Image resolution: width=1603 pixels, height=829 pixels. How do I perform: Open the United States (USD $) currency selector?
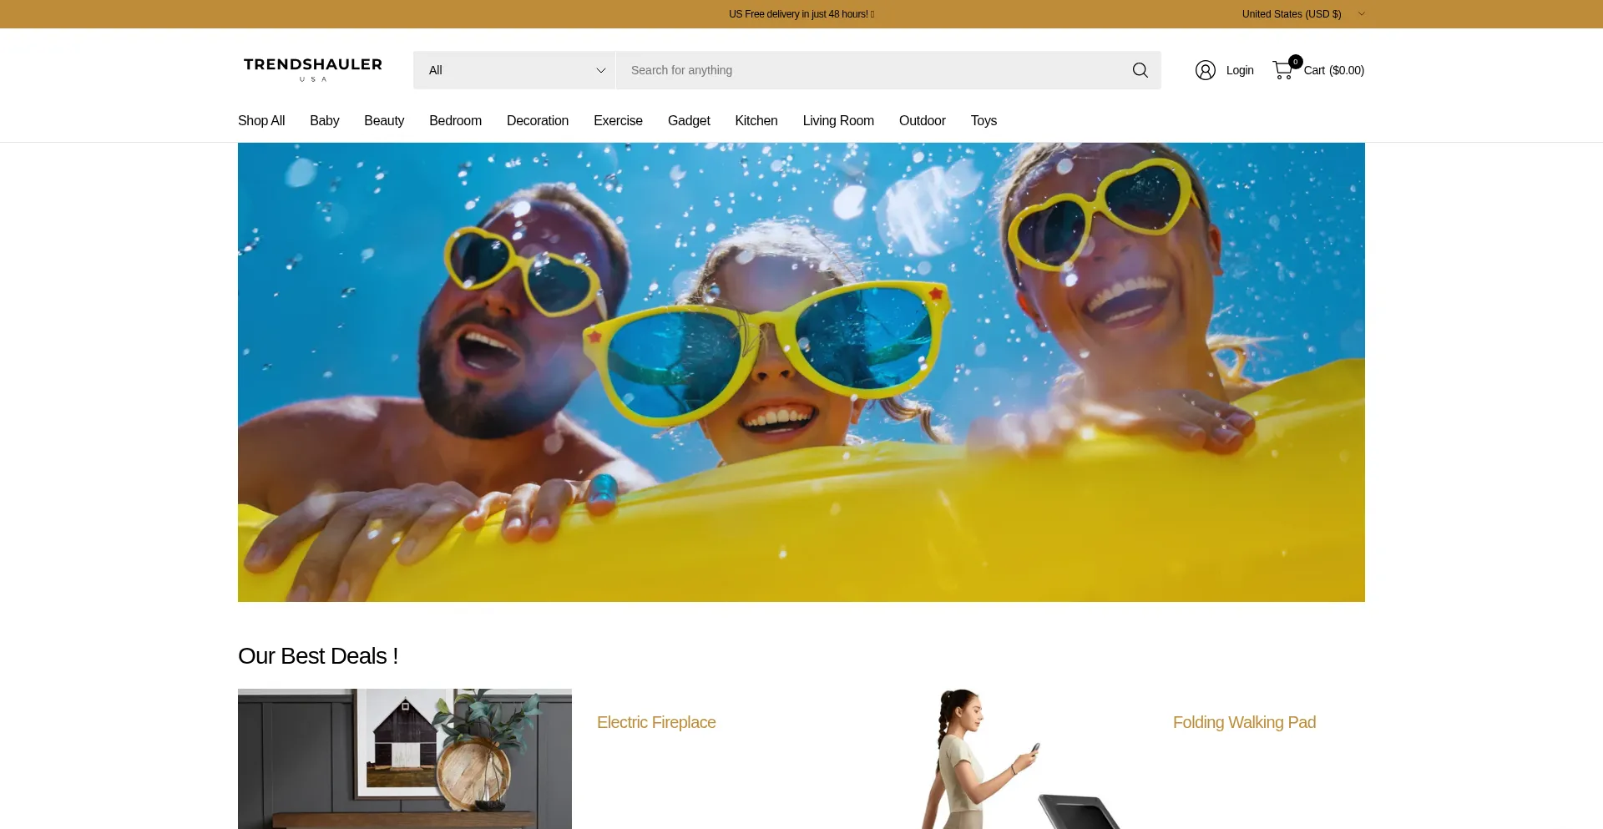(x=1291, y=14)
